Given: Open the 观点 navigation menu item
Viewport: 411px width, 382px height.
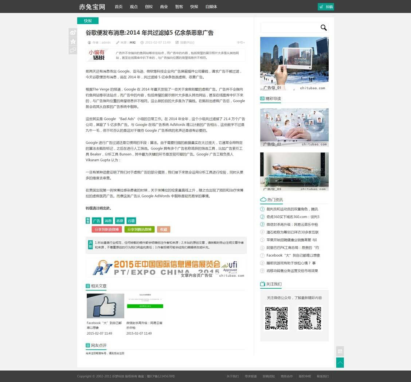Looking at the screenshot, I should pyautogui.click(x=134, y=7).
